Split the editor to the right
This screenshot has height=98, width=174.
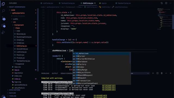[x=166, y=3]
